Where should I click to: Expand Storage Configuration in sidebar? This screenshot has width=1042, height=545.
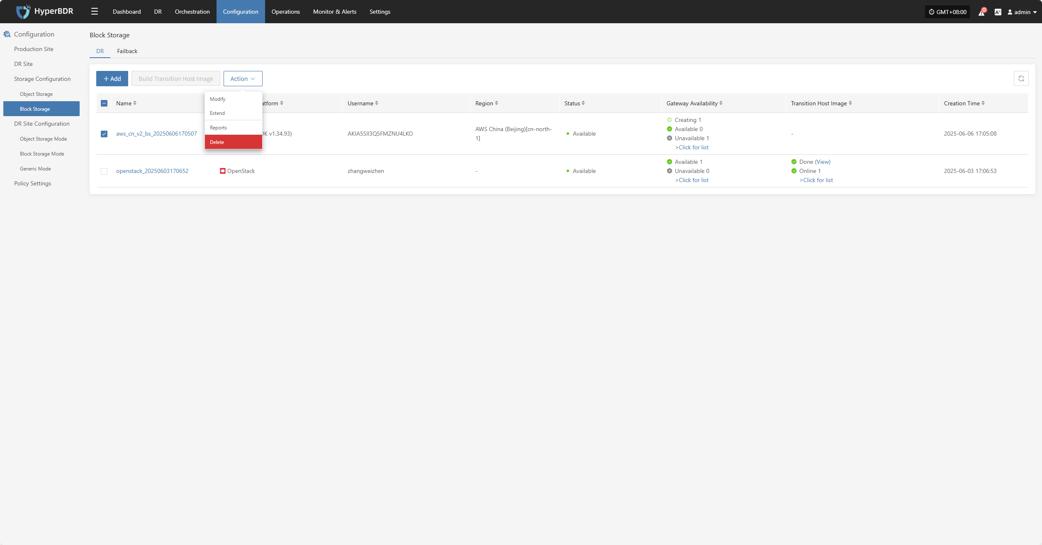[42, 79]
